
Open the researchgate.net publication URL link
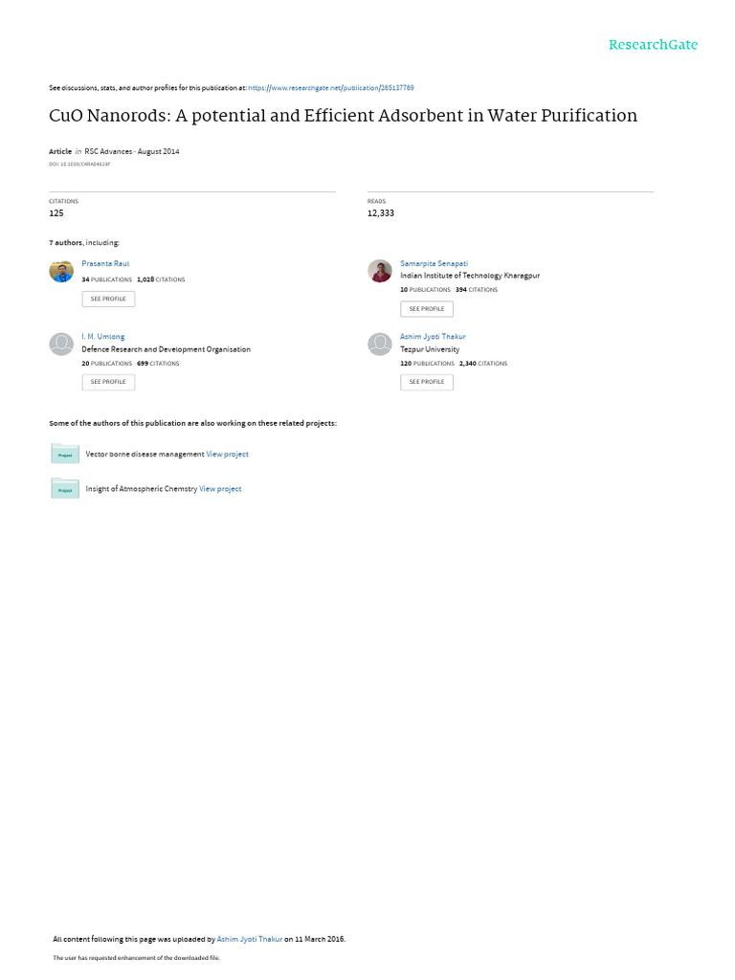pyautogui.click(x=330, y=88)
